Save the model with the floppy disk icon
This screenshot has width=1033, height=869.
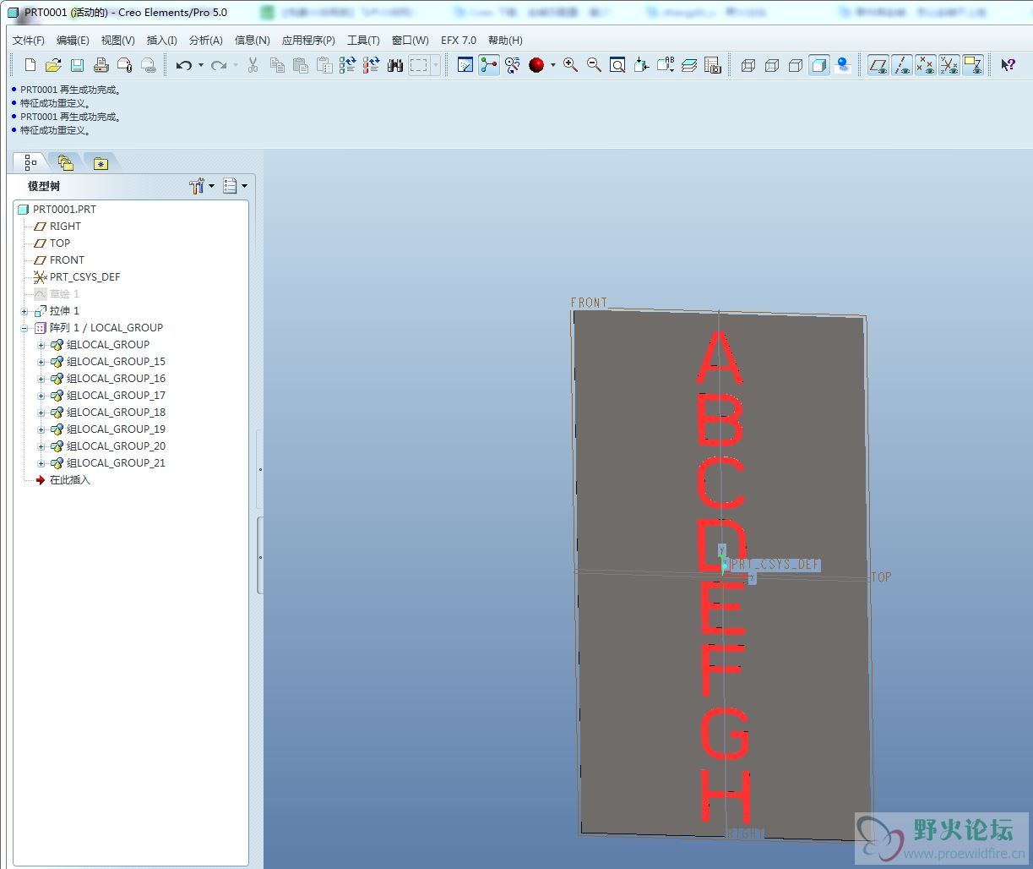77,65
